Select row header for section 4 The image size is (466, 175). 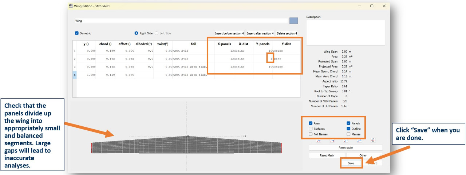tap(75, 75)
